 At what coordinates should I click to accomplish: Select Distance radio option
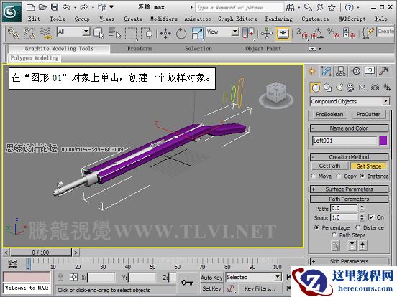pyautogui.click(x=357, y=227)
